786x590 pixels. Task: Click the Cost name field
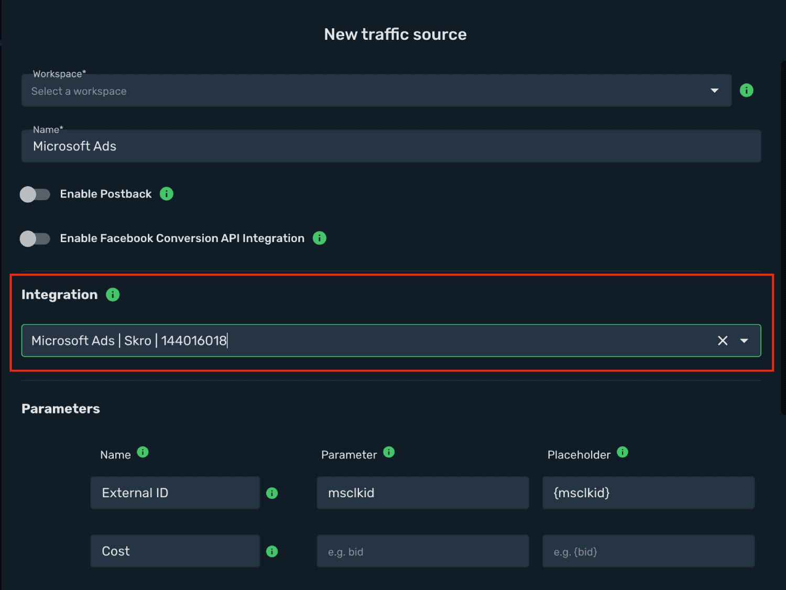tap(175, 551)
